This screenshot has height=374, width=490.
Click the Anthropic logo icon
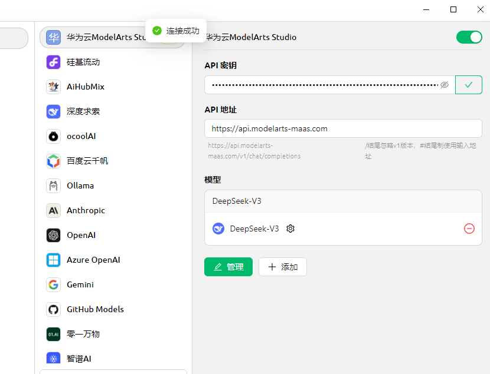click(54, 210)
